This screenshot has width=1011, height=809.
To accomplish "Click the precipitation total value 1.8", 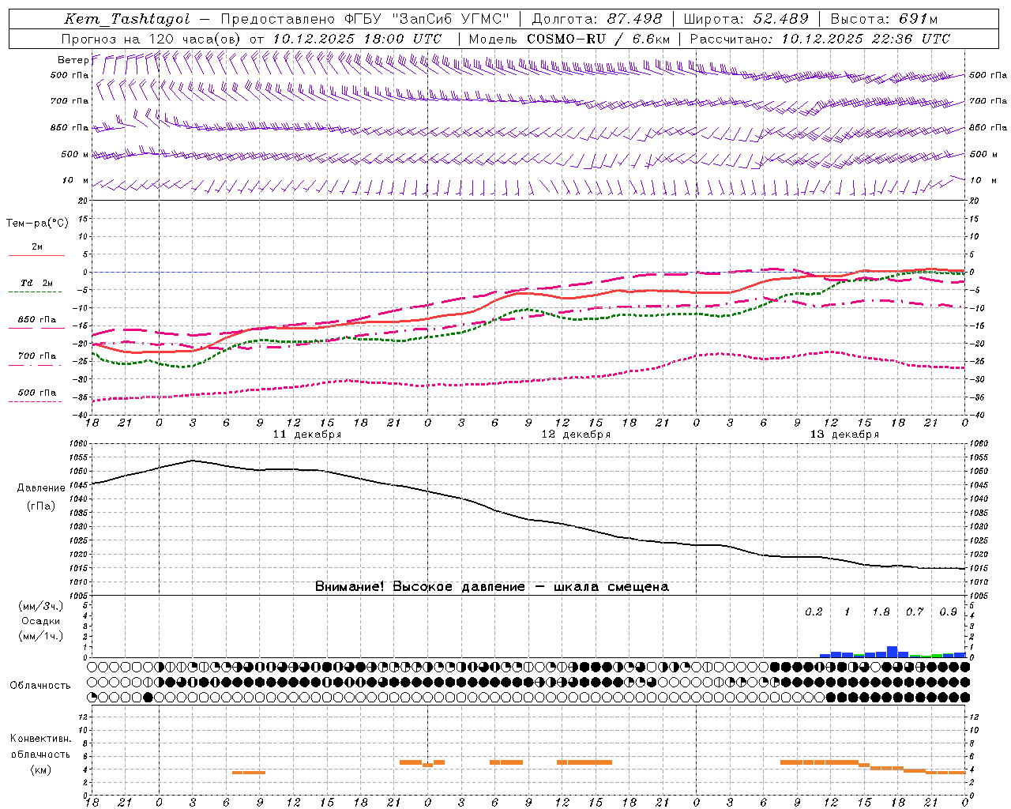I will pyautogui.click(x=881, y=612).
